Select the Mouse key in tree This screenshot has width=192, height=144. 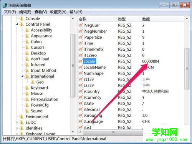tap(37, 94)
